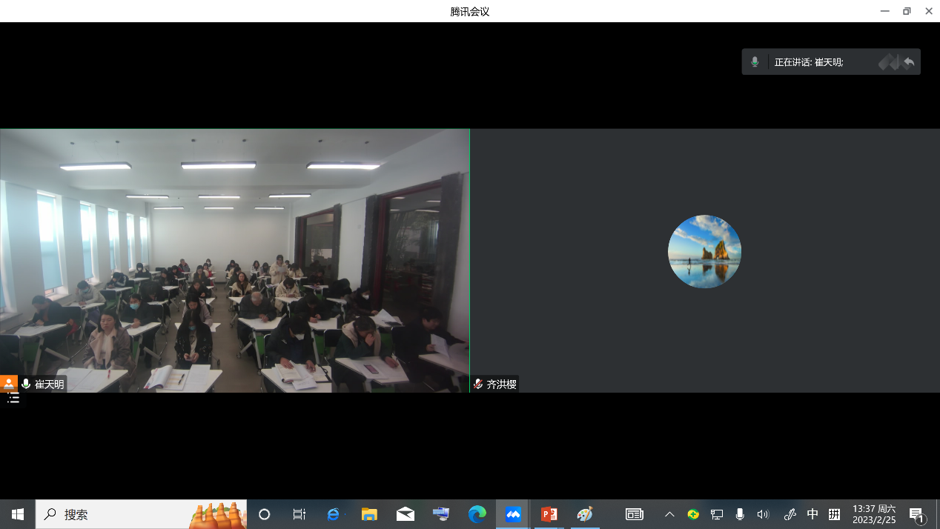Screen dimensions: 940x529
Task: Open File Explorer from the taskbar
Action: point(369,514)
